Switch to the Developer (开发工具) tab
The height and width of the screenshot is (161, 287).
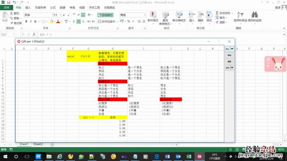tap(95, 7)
